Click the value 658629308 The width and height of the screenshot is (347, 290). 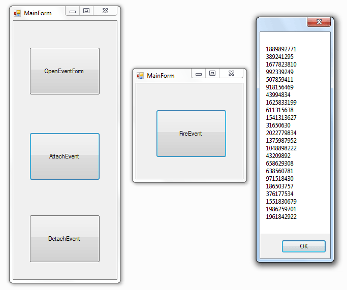pyautogui.click(x=280, y=164)
